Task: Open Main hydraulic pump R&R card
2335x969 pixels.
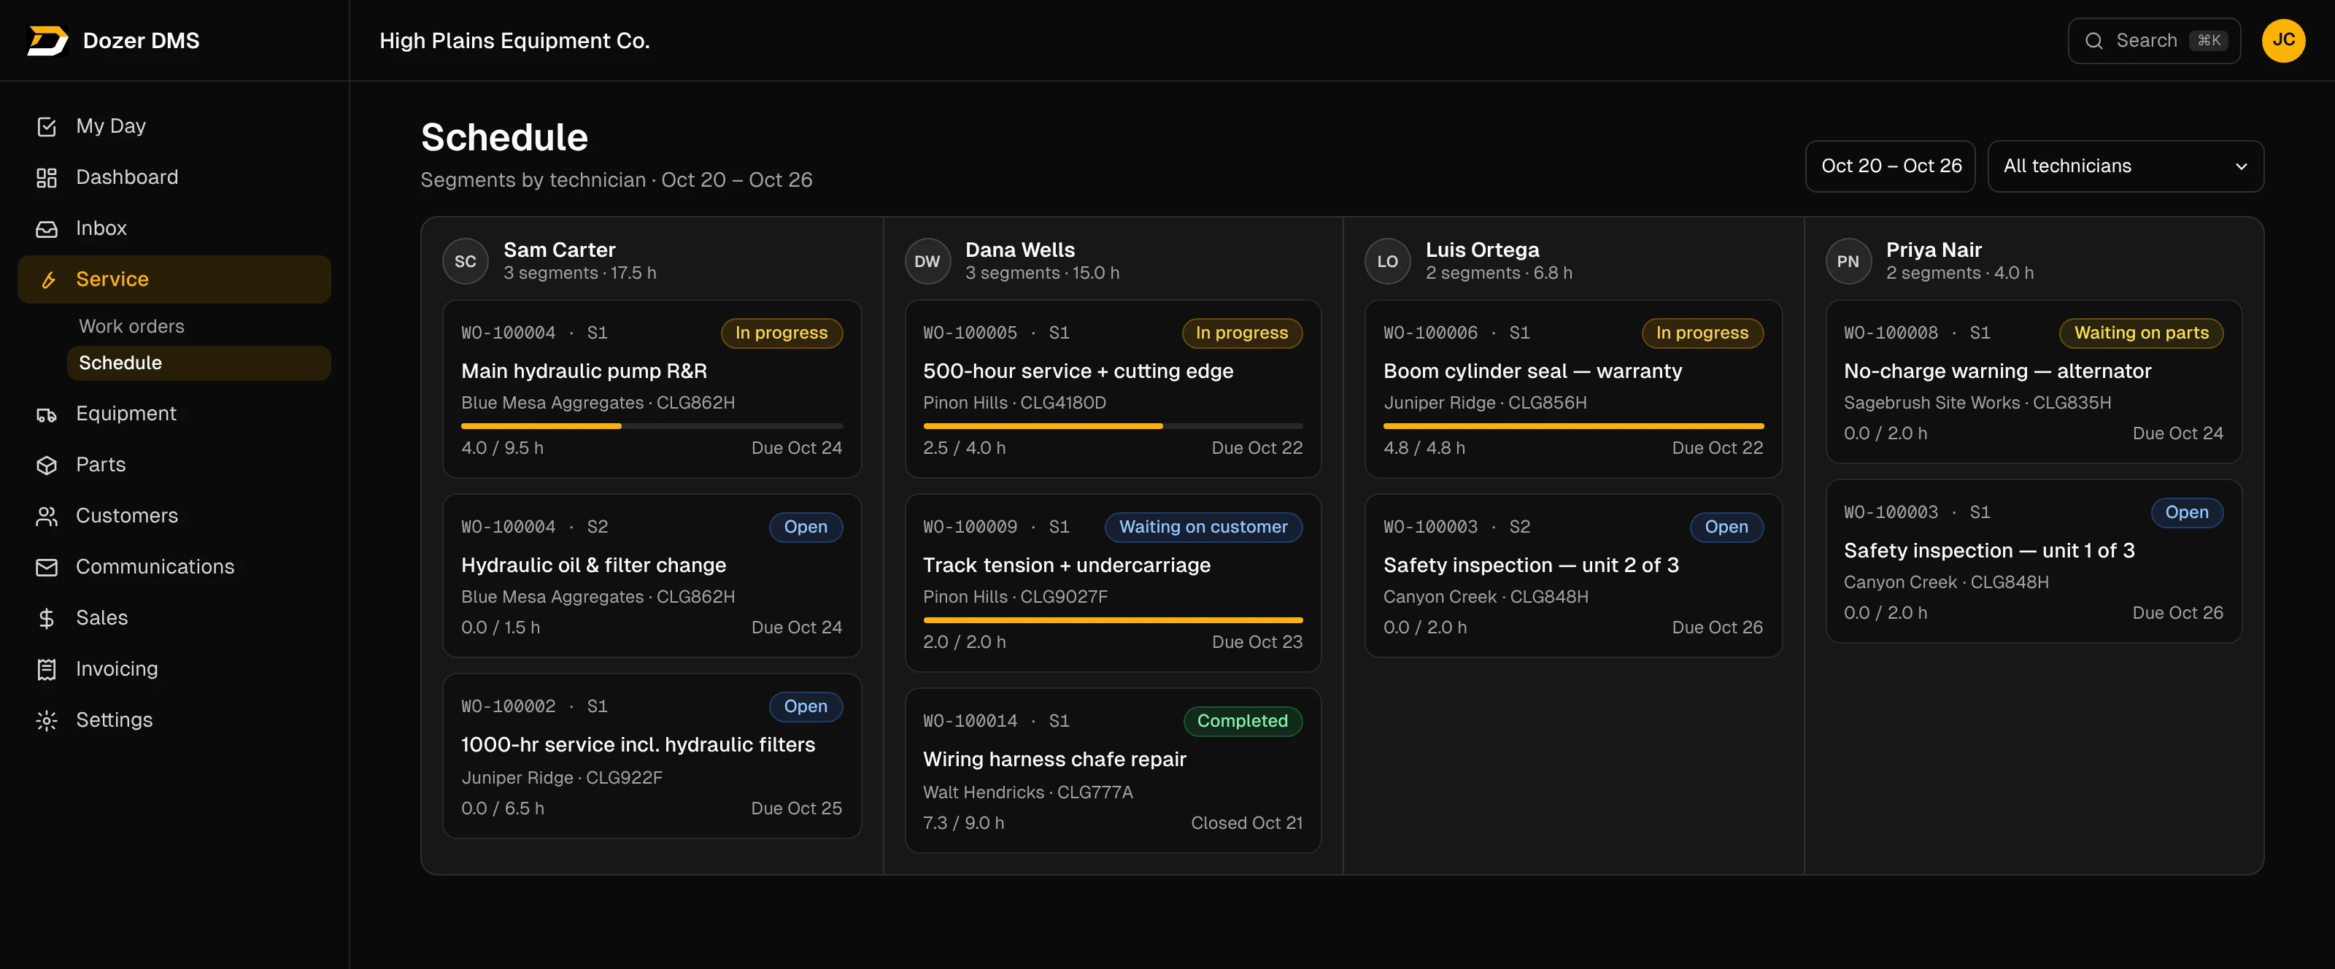Action: point(652,389)
